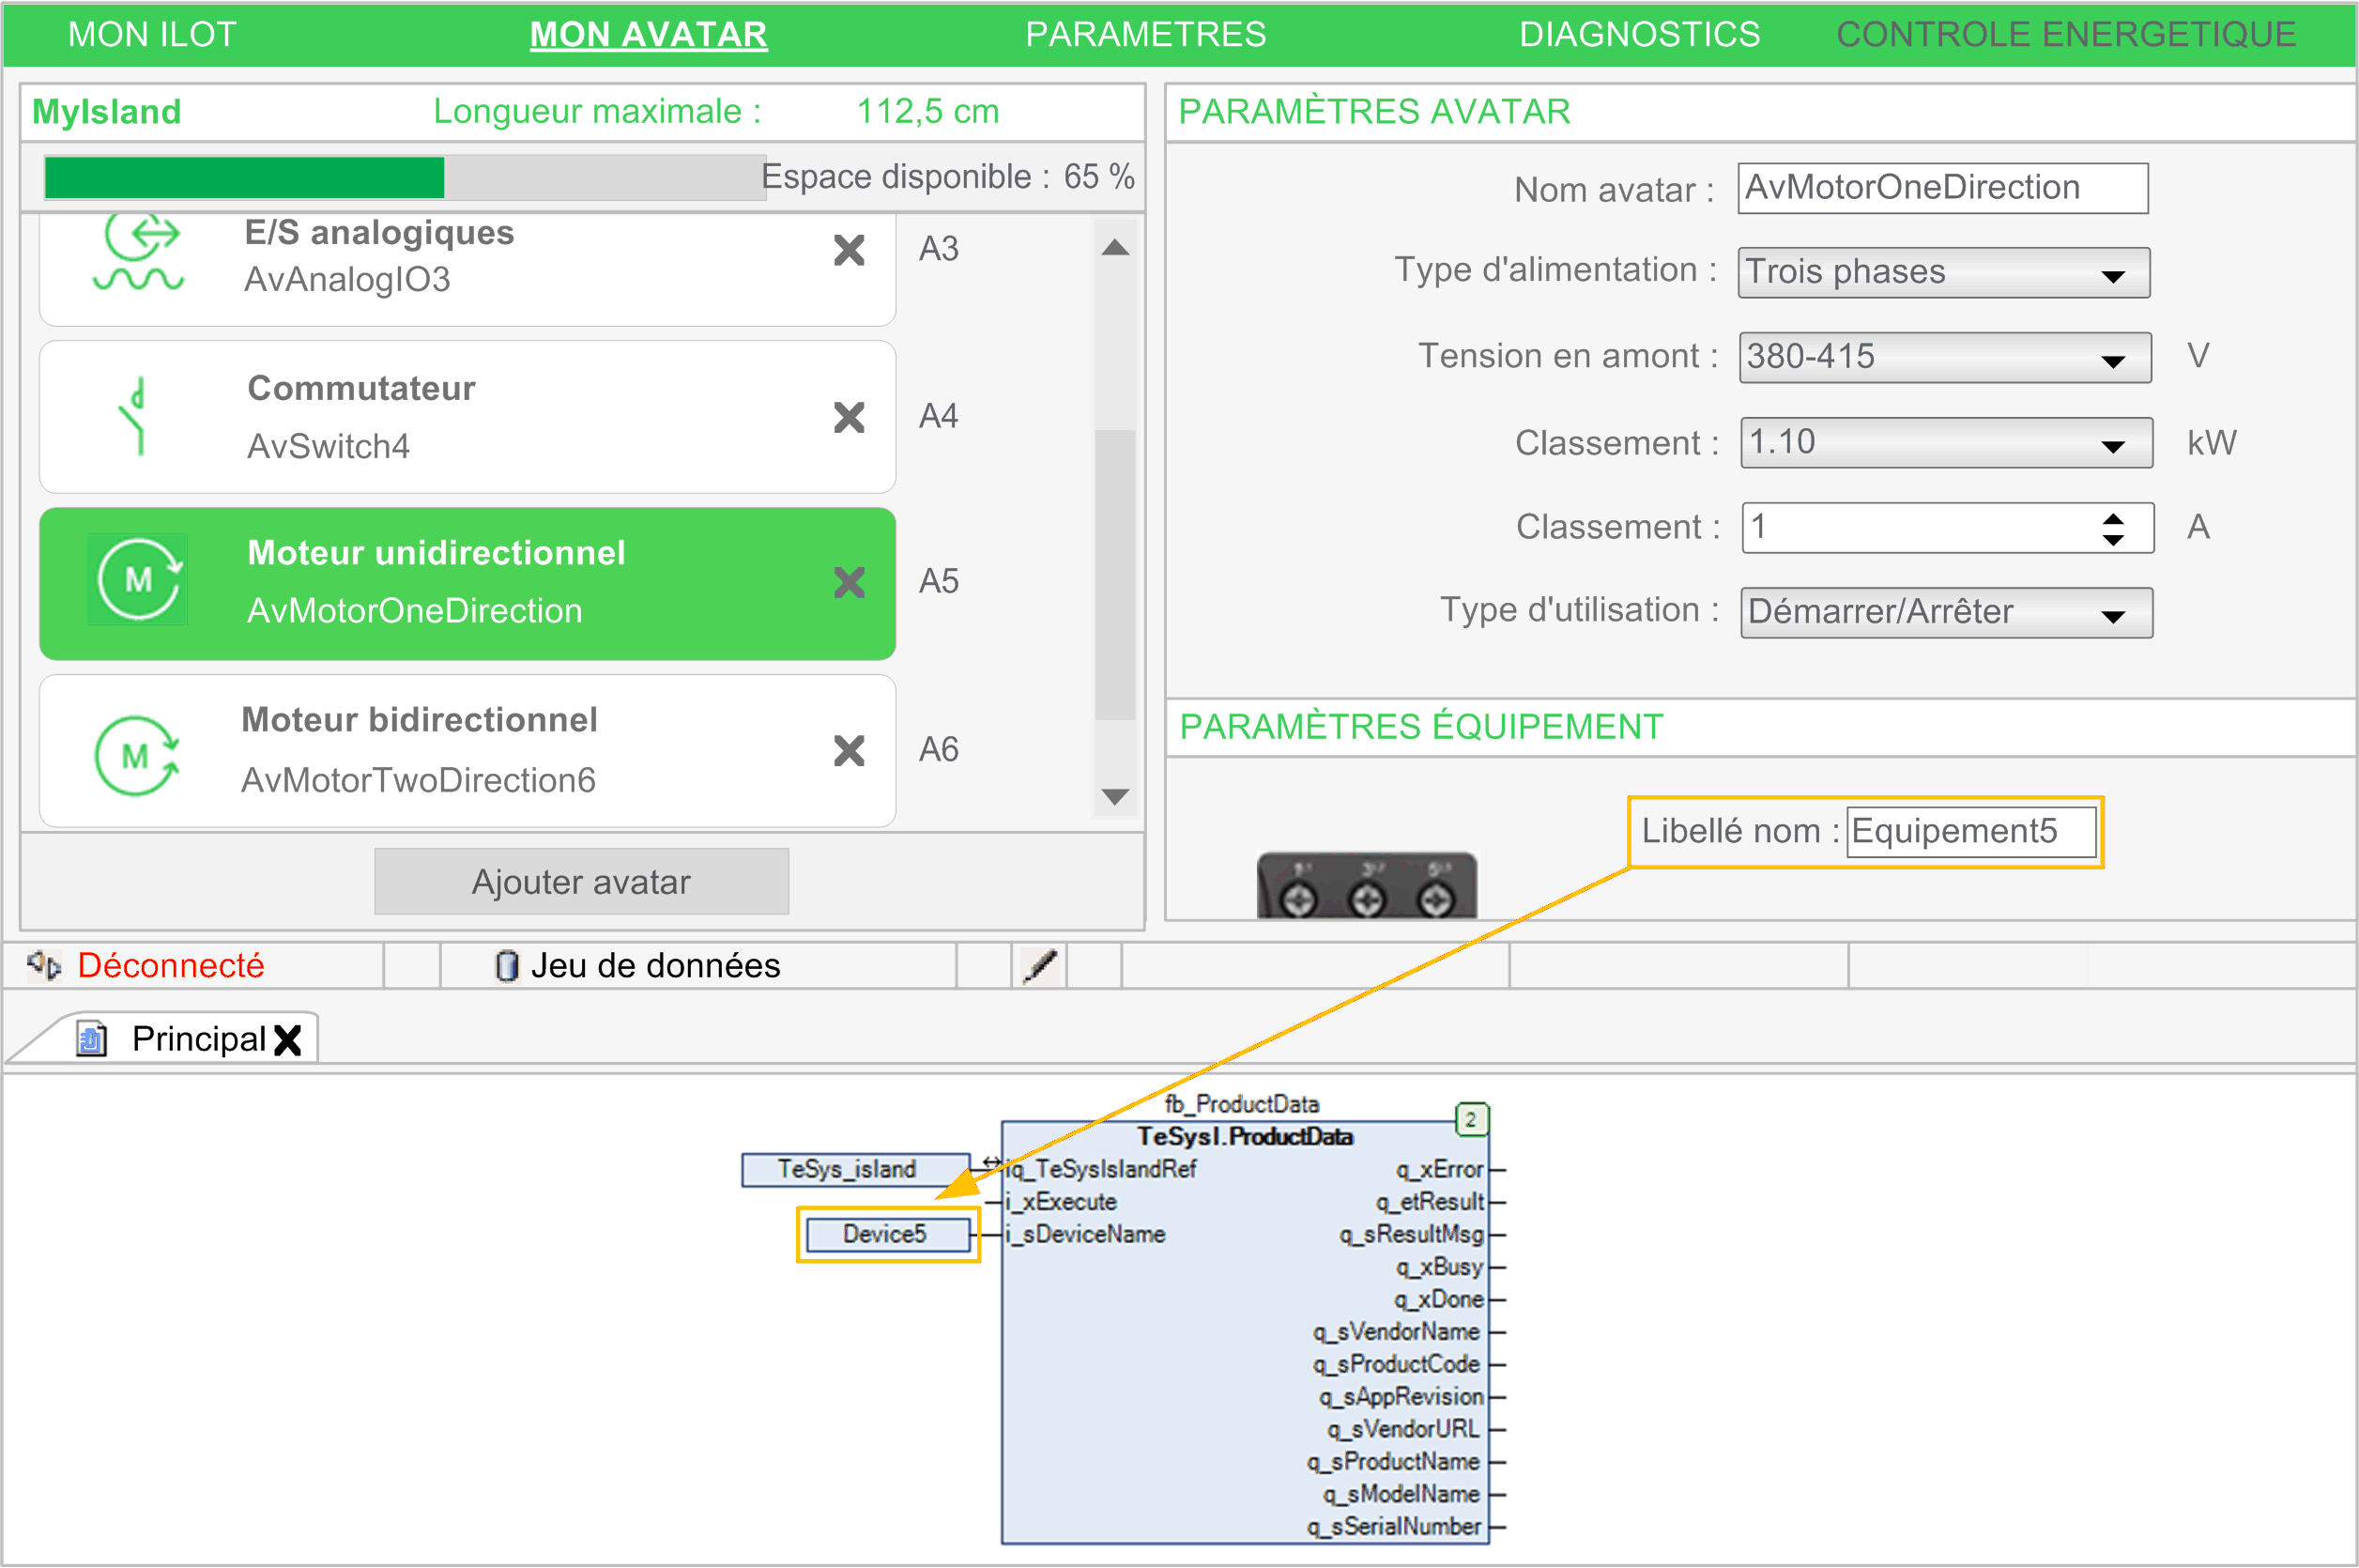Expand the Tension en amont dropdown

[x=2112, y=360]
